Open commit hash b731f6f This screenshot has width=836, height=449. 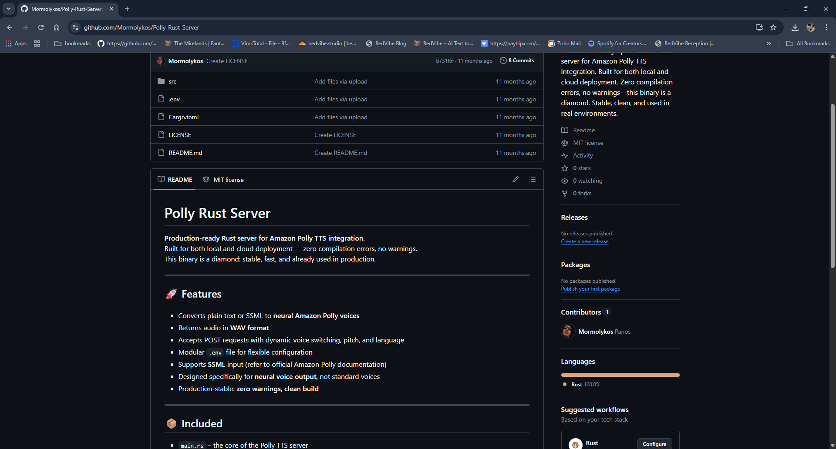pos(445,61)
